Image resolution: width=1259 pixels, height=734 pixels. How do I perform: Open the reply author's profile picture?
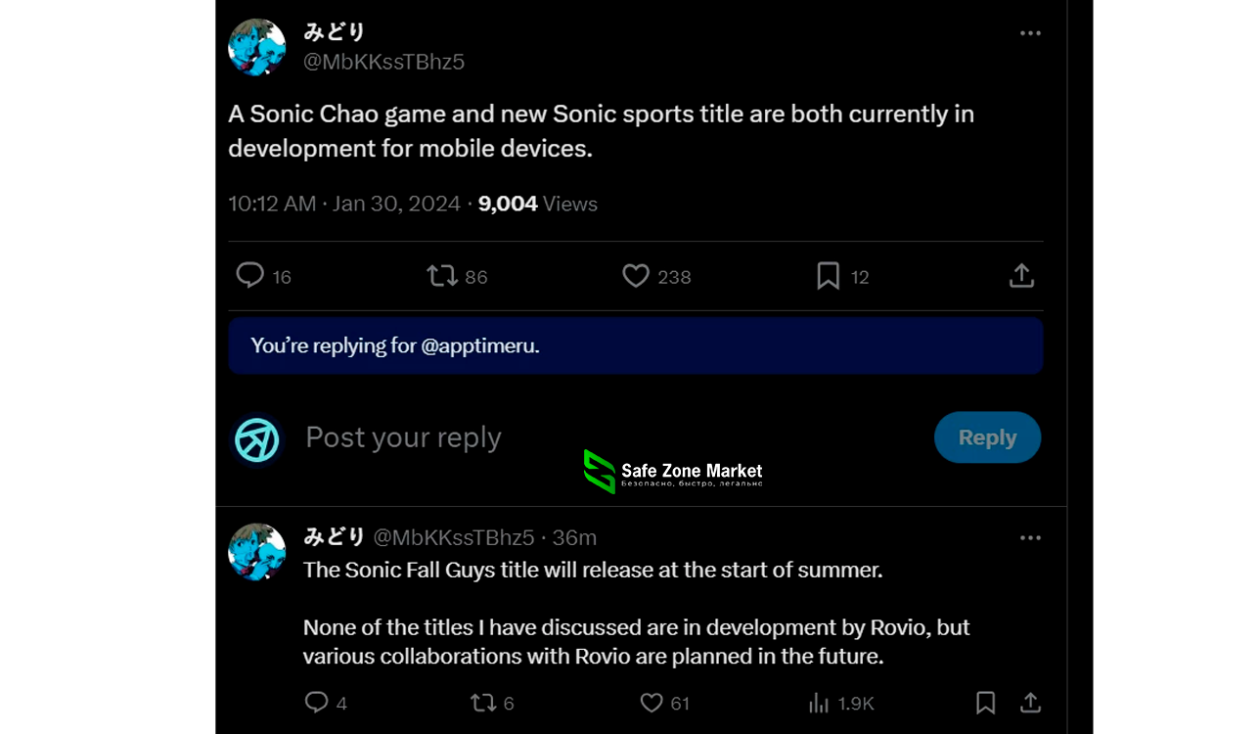[257, 552]
